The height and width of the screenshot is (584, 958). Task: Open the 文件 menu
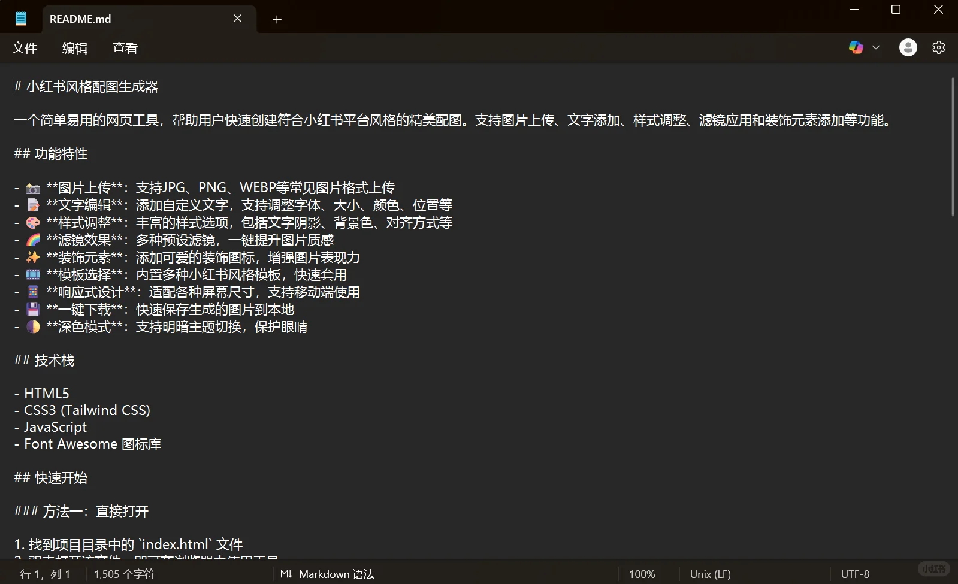25,48
